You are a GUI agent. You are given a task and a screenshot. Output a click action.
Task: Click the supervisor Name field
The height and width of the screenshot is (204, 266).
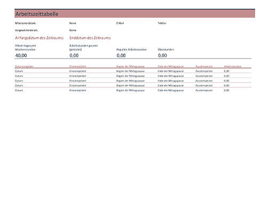tap(73, 30)
